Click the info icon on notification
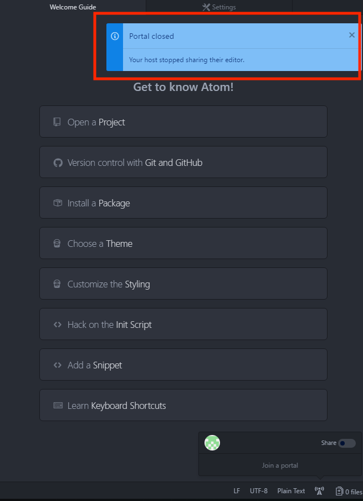 pos(115,36)
